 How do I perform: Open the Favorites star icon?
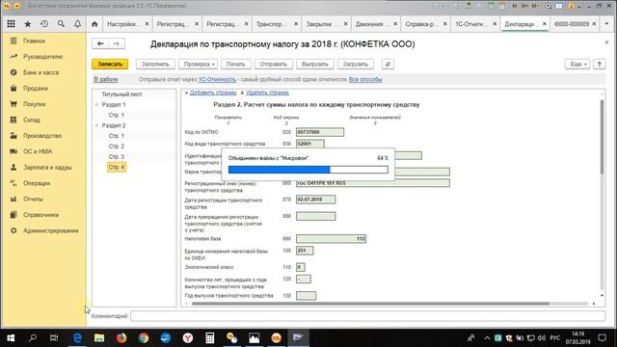[x=28, y=24]
